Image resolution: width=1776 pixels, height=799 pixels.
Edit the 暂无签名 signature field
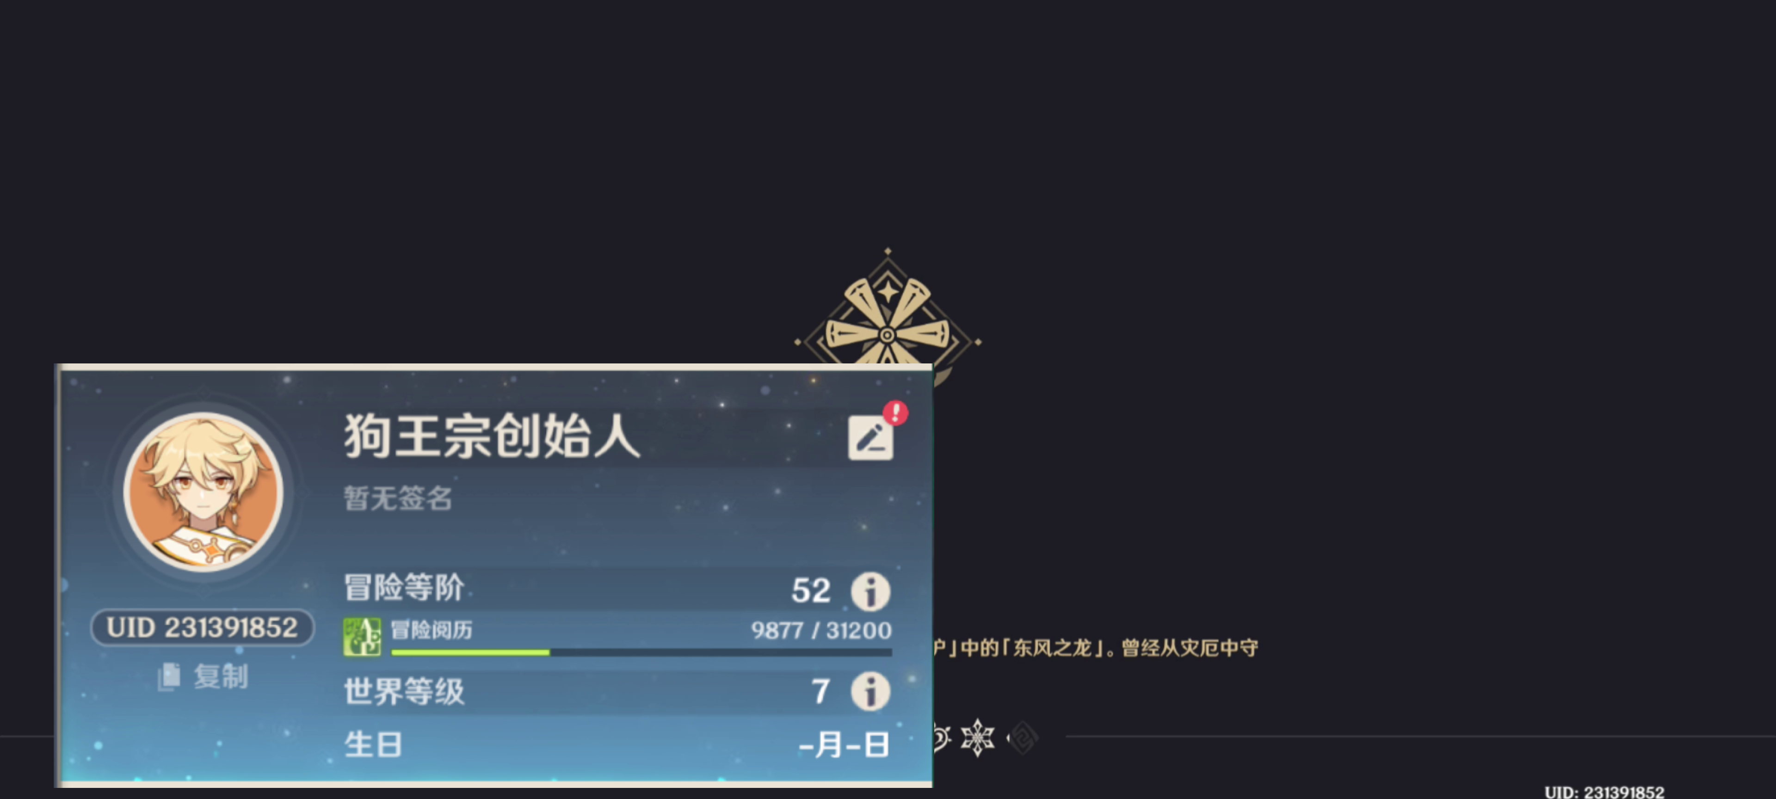click(398, 498)
